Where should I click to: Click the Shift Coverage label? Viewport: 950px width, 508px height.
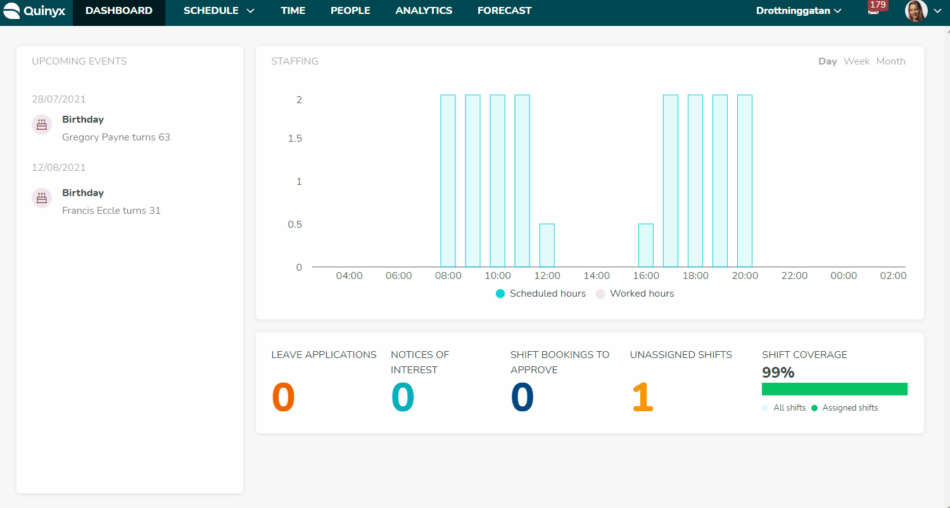point(804,355)
